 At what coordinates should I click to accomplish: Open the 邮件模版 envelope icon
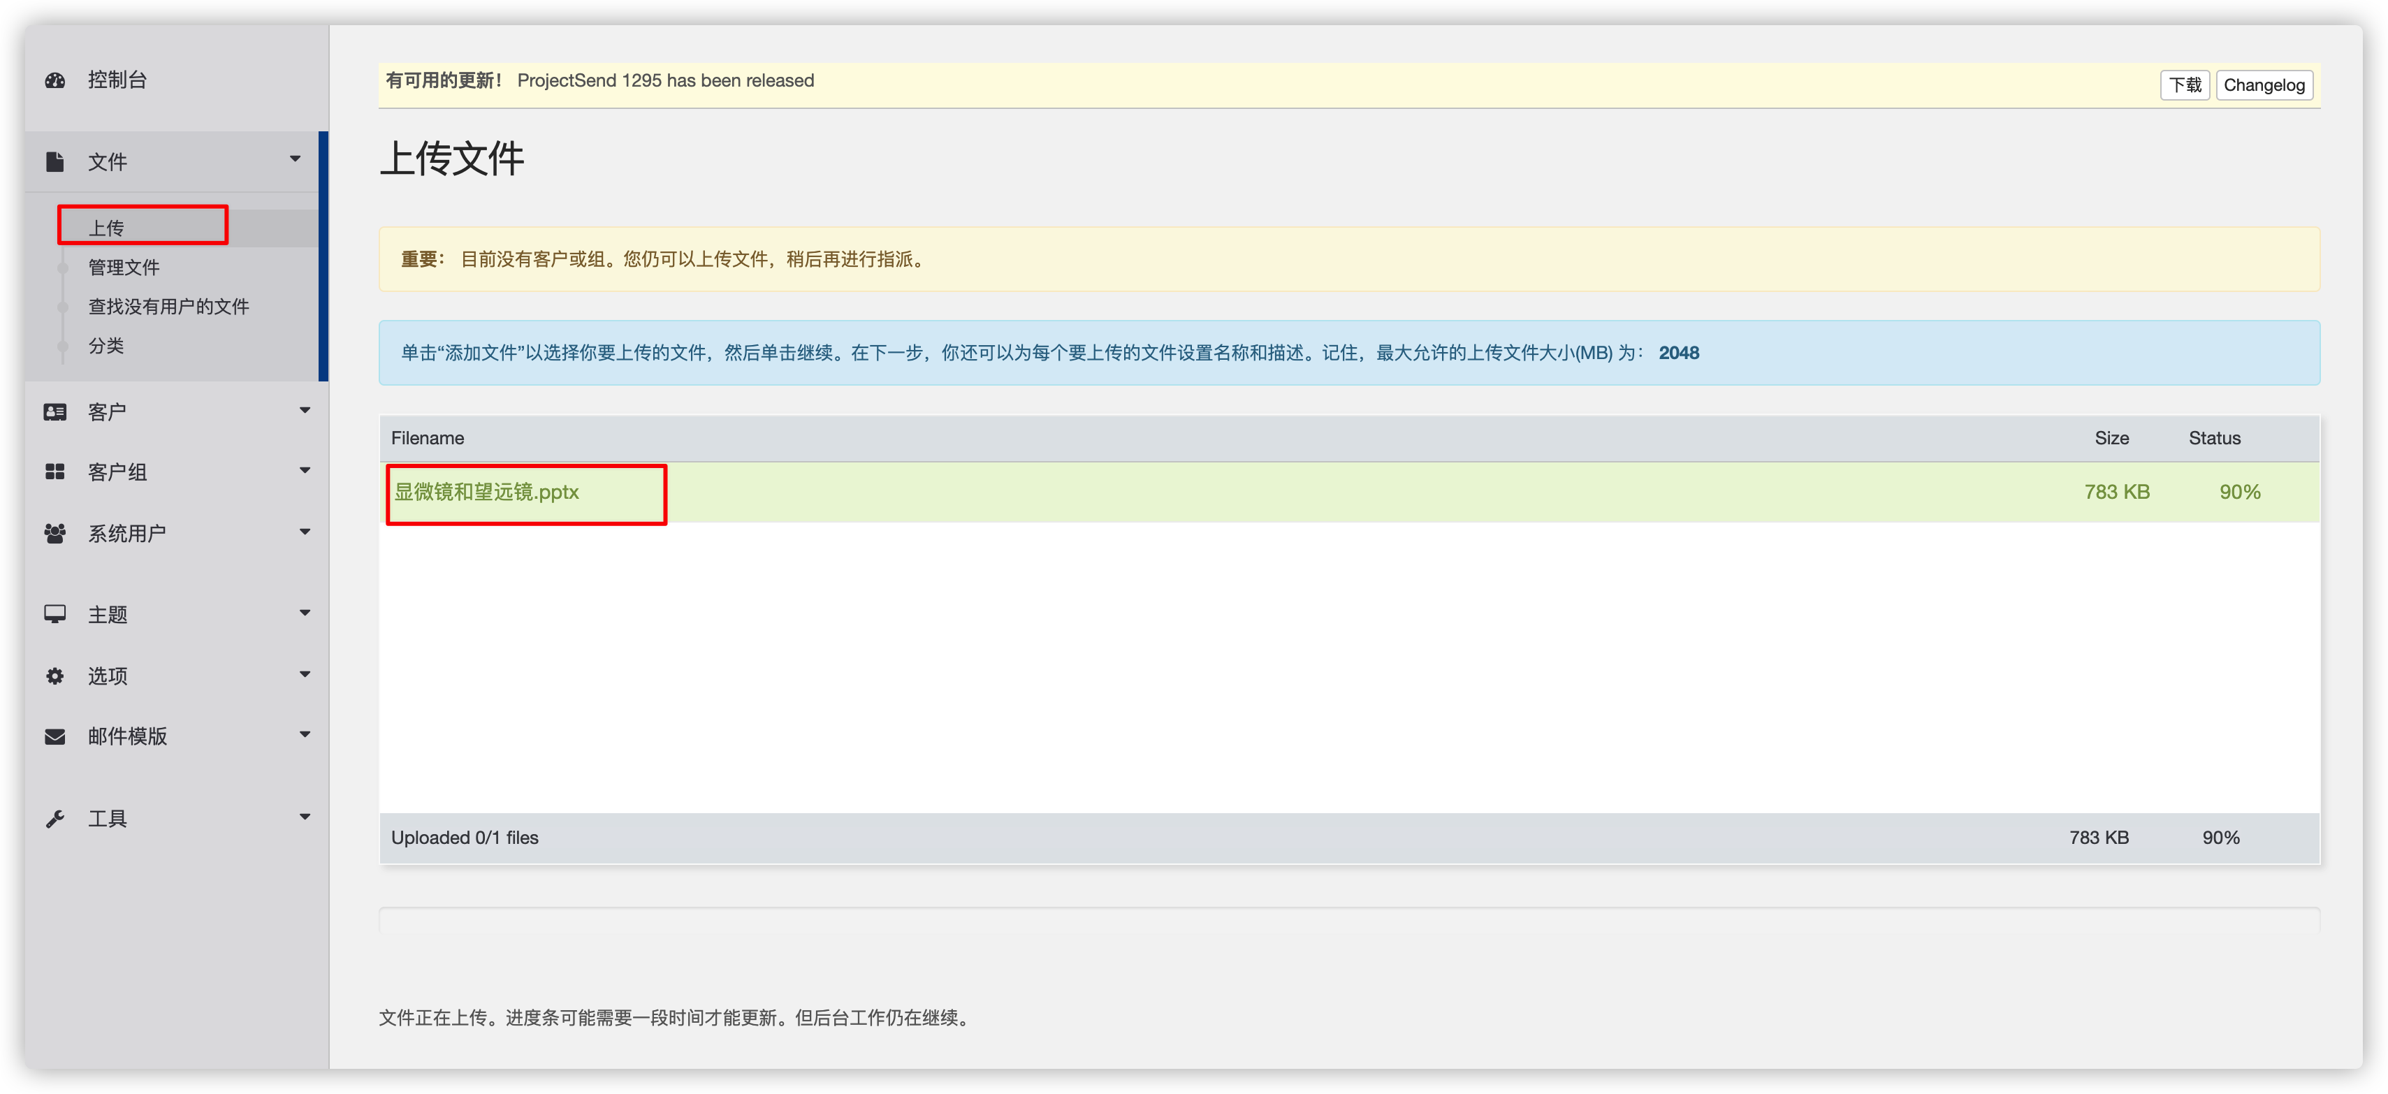coord(54,735)
